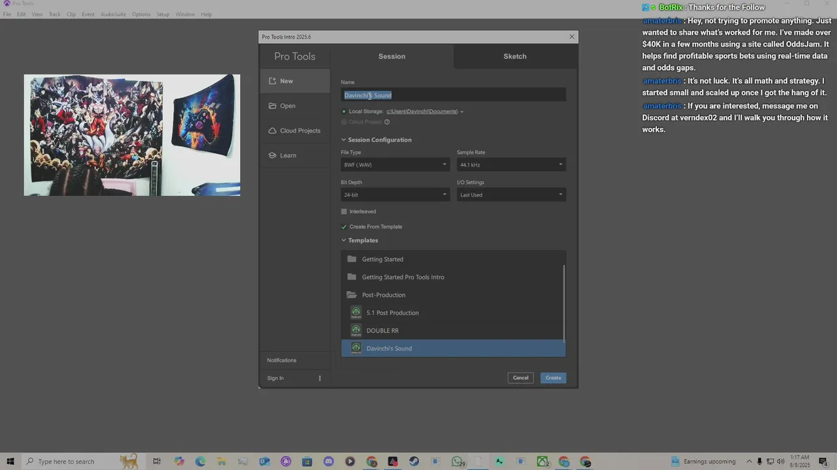
Task: Open Steam from the taskbar
Action: pyautogui.click(x=414, y=462)
